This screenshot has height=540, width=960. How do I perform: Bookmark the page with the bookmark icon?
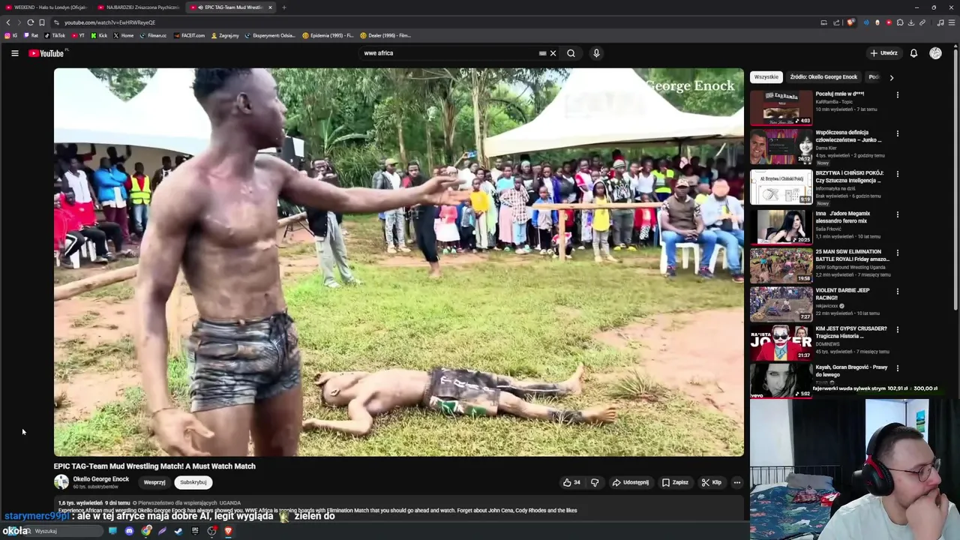(x=42, y=22)
